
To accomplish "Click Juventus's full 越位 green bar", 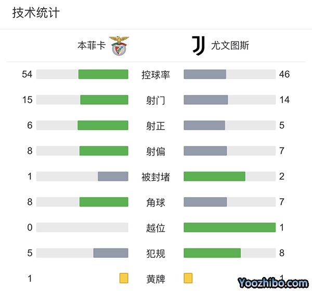I will point(229,227).
